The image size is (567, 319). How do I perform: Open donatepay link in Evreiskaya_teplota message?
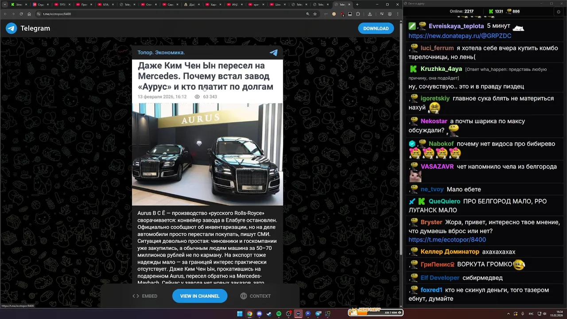[460, 36]
